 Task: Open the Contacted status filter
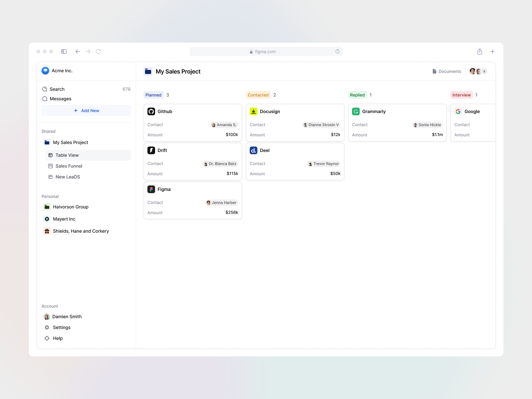click(258, 95)
